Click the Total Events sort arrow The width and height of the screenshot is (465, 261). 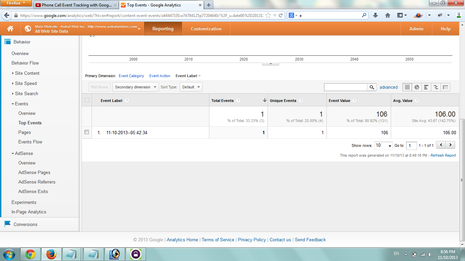pyautogui.click(x=265, y=101)
